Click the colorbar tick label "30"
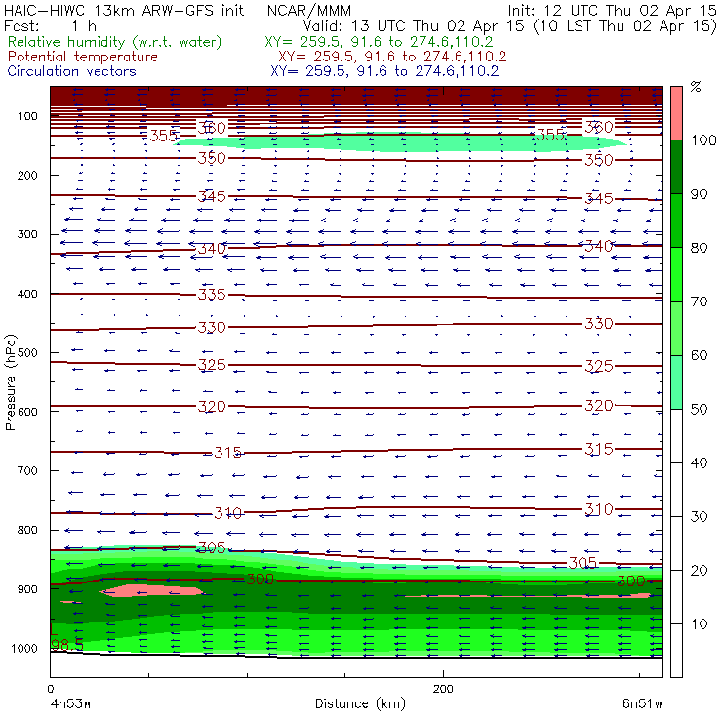 [x=699, y=517]
